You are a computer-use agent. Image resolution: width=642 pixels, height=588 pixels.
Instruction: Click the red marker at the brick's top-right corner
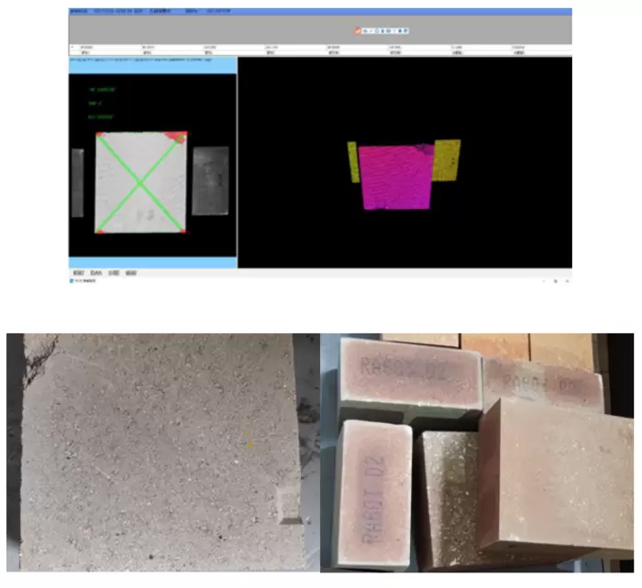[x=180, y=136]
